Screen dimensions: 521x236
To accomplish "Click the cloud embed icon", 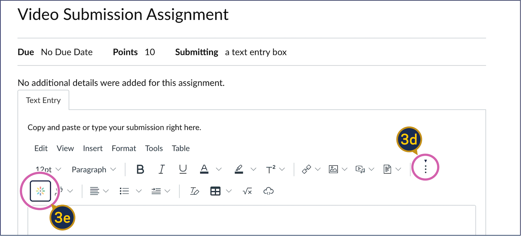I will tap(268, 191).
